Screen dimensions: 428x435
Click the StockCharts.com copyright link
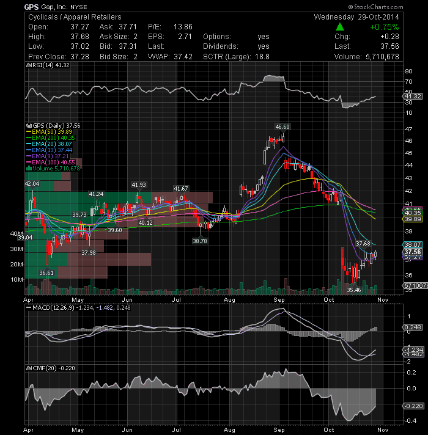click(375, 7)
